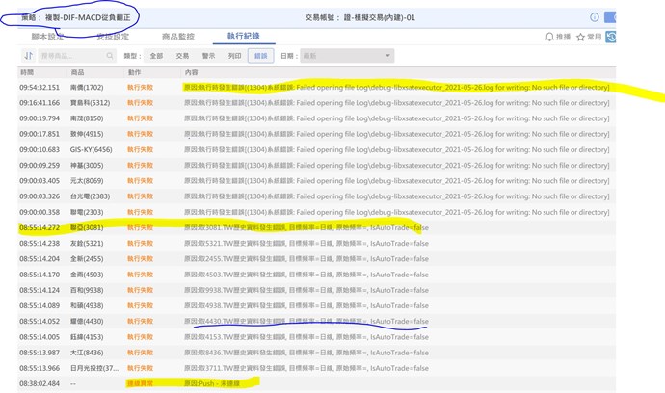The width and height of the screenshot is (665, 393).
Task: Open the 日期 dropdown showing 最新
Action: [x=346, y=56]
